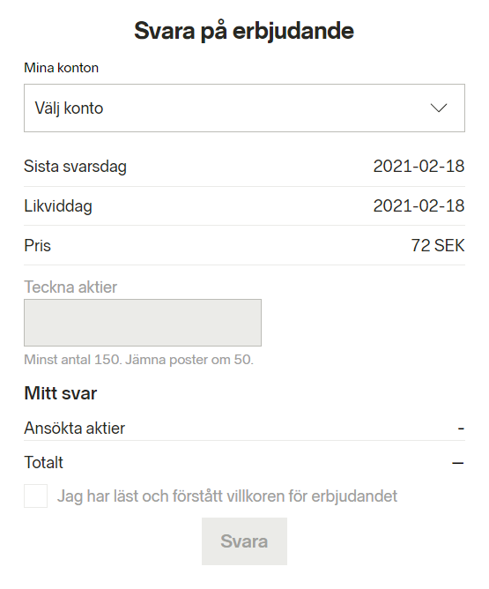
Task: Focus the Teckna aktier input field
Action: [143, 323]
